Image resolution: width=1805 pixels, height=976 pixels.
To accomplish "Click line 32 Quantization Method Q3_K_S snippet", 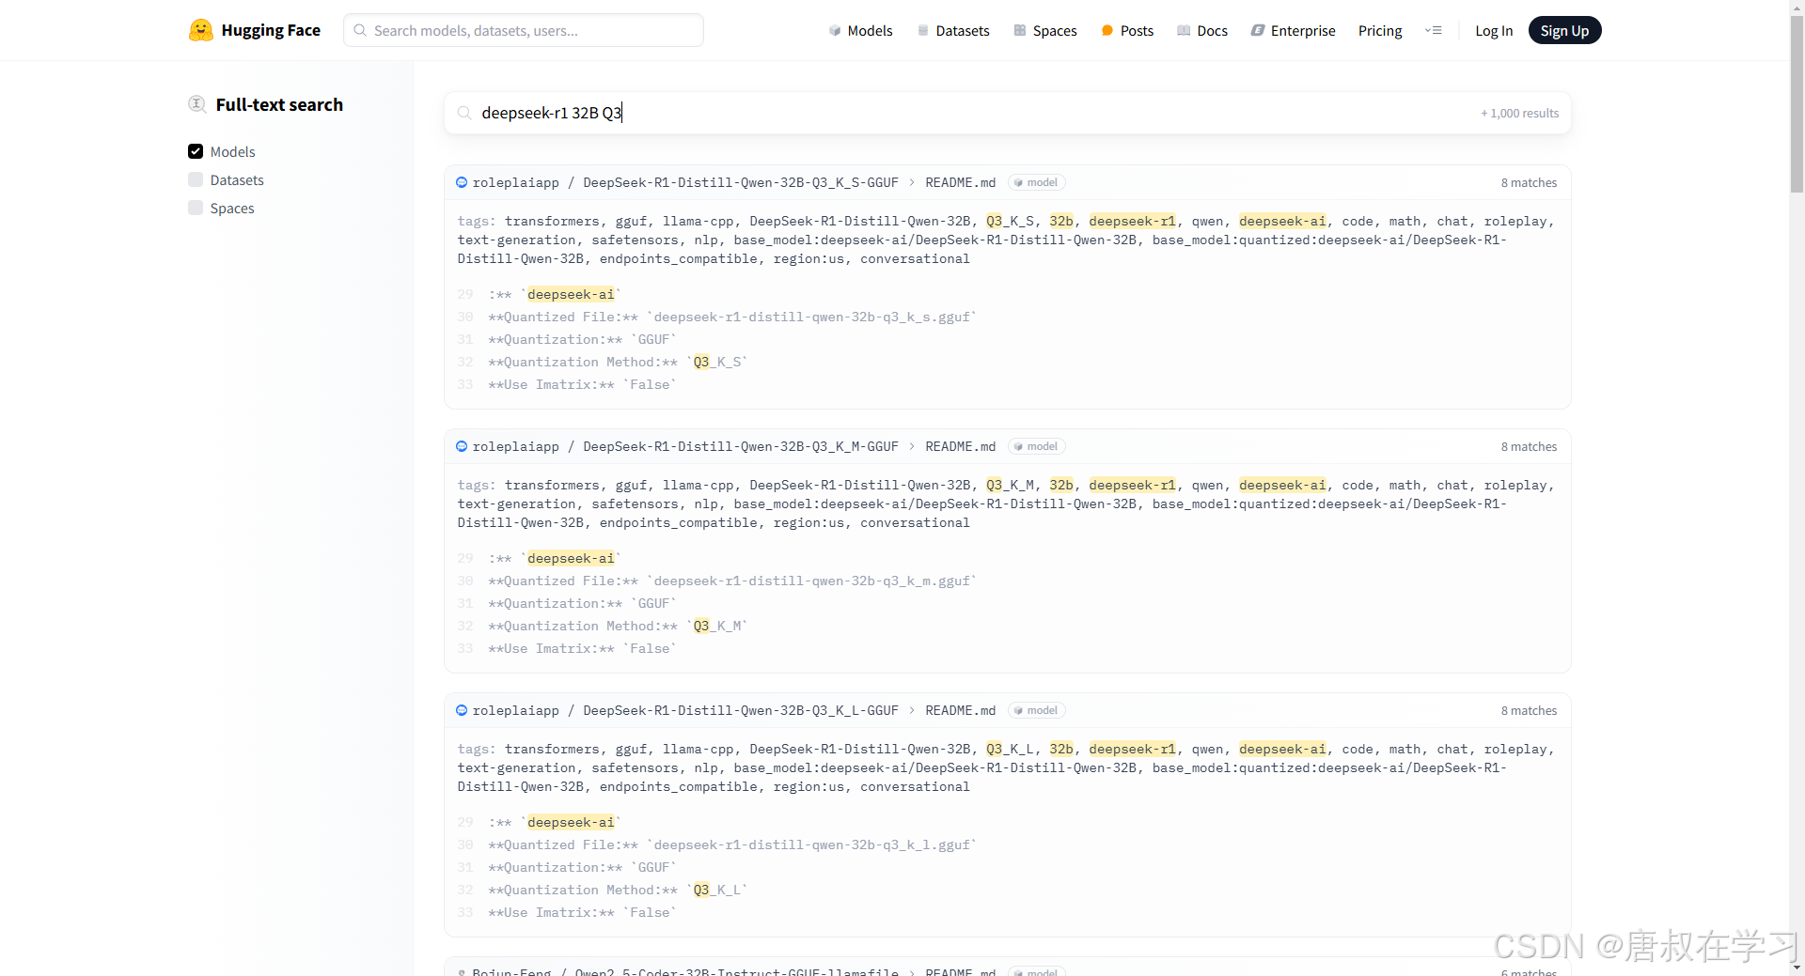I will 618,362.
